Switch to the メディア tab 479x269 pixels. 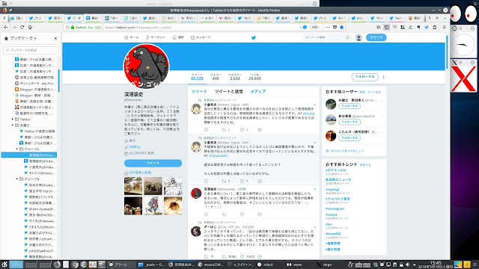pyautogui.click(x=258, y=91)
